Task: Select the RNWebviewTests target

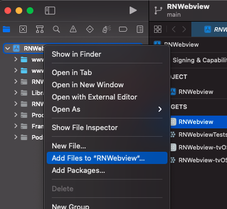Action: [199, 135]
